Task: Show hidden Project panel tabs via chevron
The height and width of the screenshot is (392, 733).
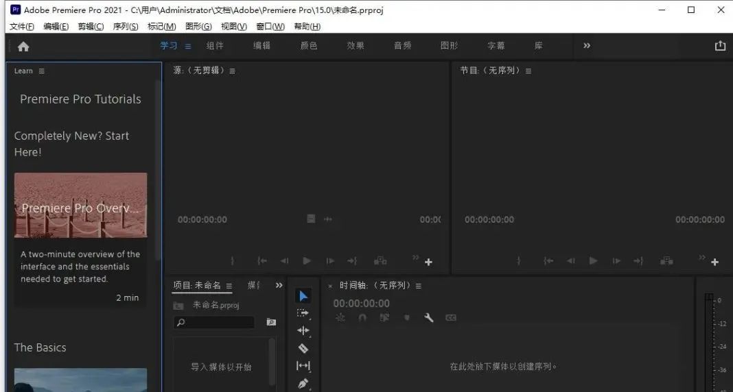Action: pyautogui.click(x=279, y=285)
